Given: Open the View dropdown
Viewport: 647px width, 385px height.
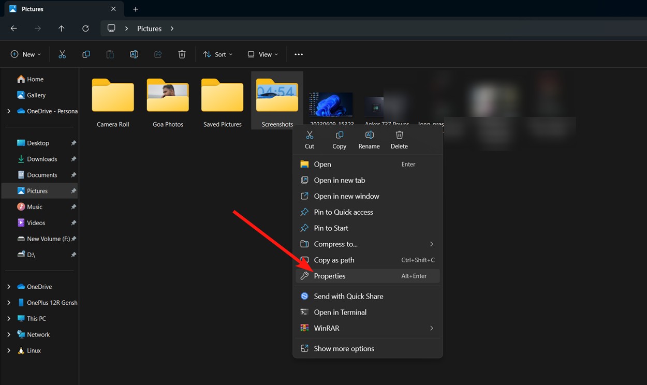Looking at the screenshot, I should [x=262, y=54].
